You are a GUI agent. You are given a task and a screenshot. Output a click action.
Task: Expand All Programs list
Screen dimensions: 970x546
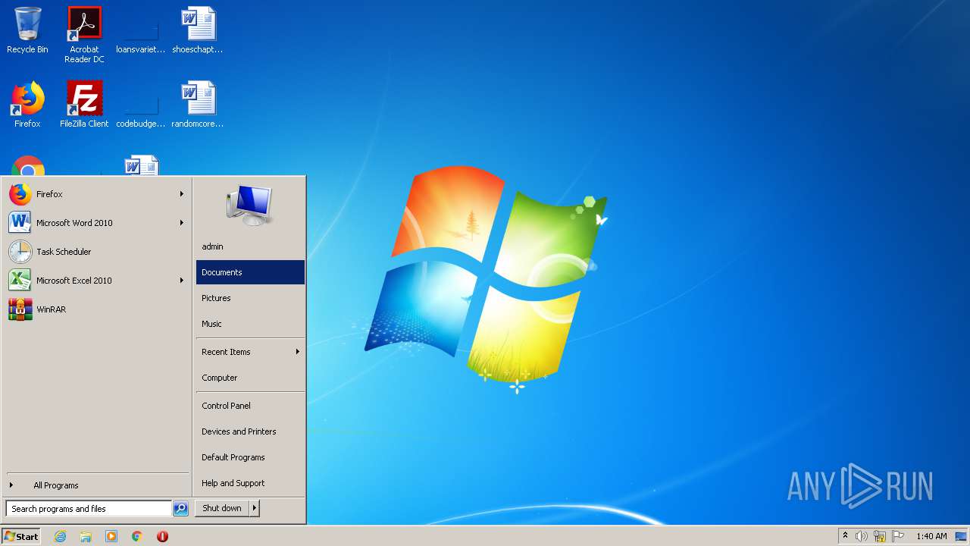click(97, 485)
